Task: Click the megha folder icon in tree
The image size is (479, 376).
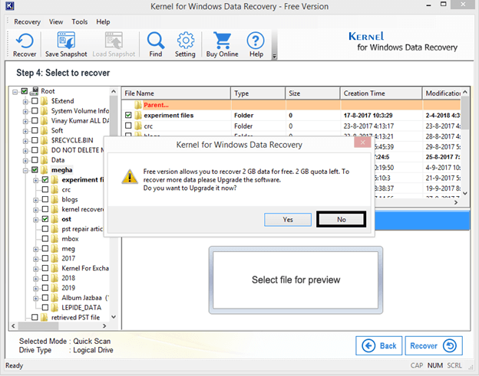Action: [45, 170]
